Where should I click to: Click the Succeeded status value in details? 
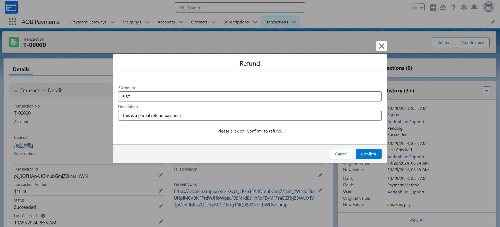click(25, 207)
